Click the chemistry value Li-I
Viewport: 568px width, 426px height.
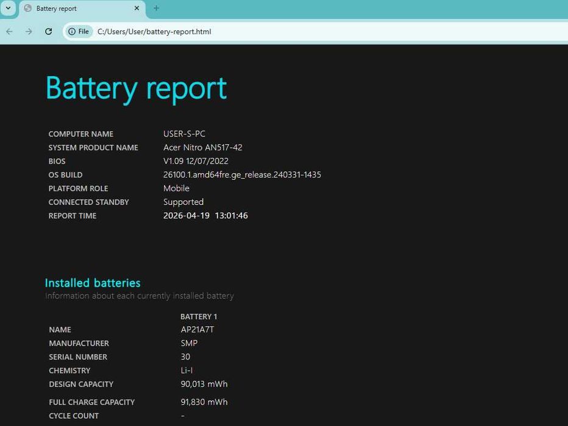[x=186, y=371]
